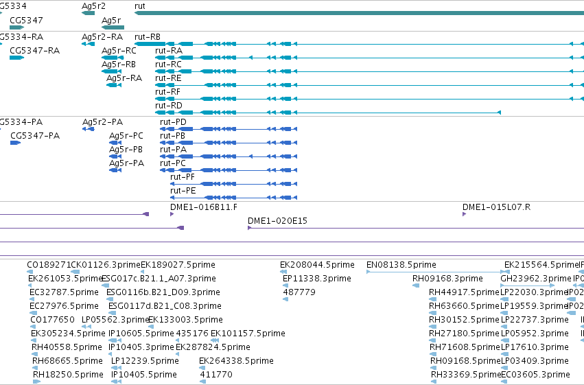
Task: Select EST RH09168.5prime
Action: click(x=465, y=362)
